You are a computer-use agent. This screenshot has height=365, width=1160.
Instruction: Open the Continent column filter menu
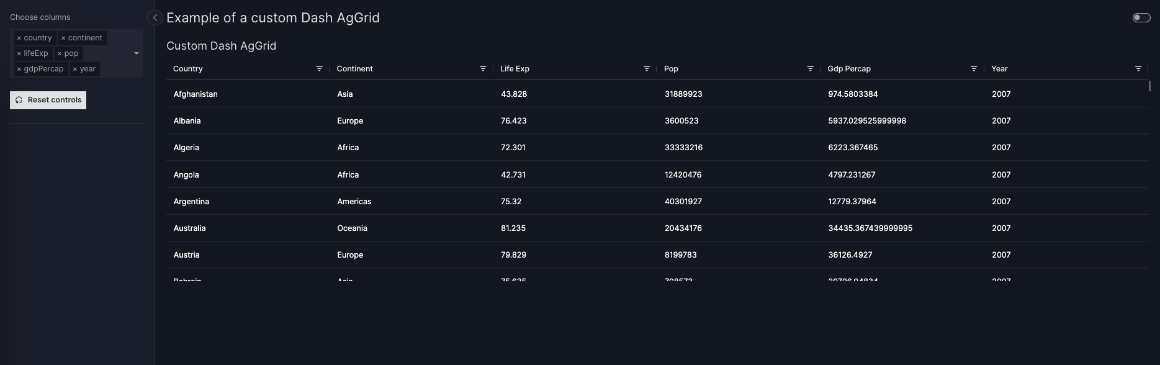click(x=483, y=69)
